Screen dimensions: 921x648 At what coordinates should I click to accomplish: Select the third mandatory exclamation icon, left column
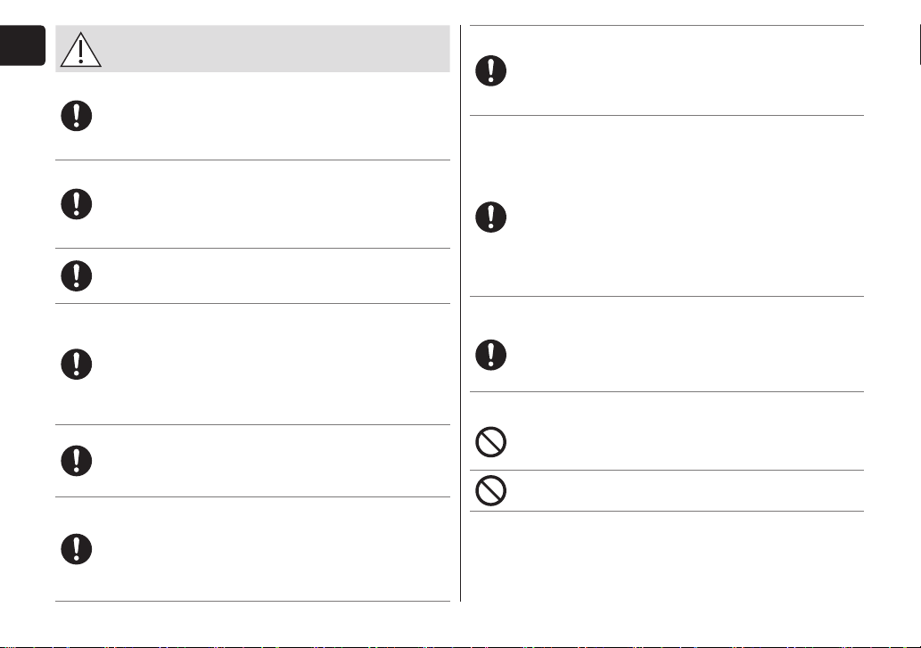(x=77, y=276)
